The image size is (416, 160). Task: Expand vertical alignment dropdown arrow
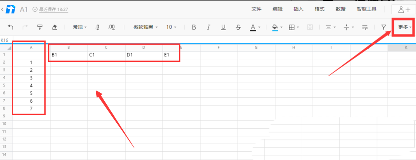coord(353,27)
